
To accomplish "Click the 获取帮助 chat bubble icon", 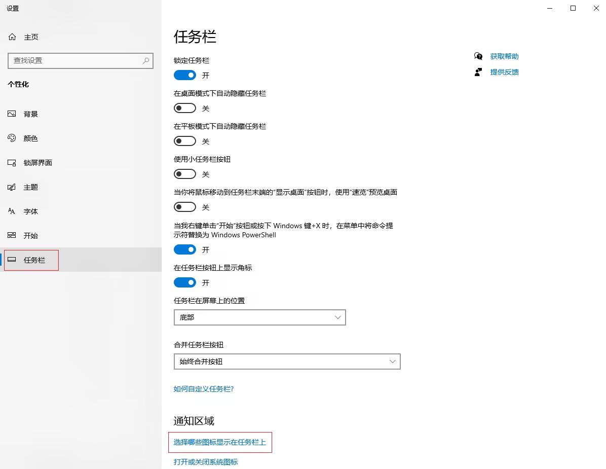I will pyautogui.click(x=478, y=56).
